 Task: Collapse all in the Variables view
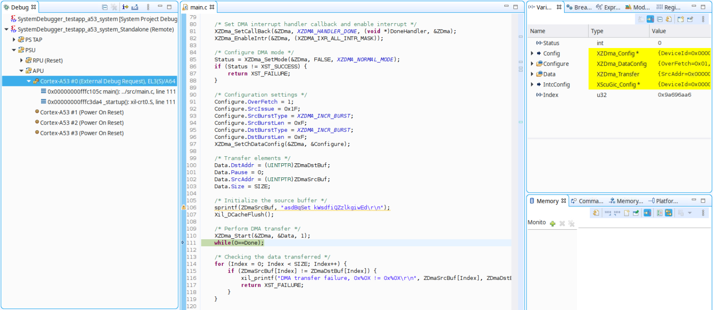point(660,19)
